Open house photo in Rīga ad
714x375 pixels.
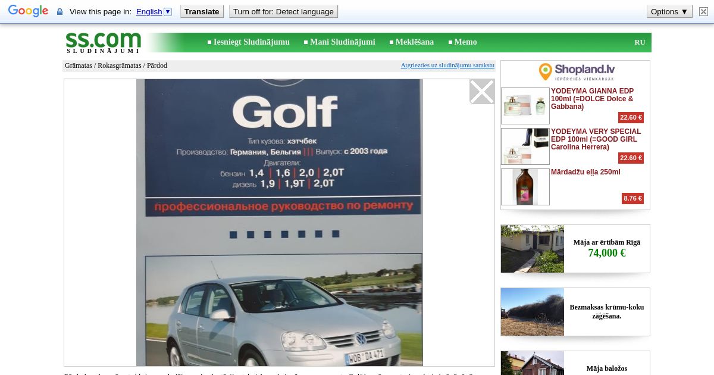[533, 249]
